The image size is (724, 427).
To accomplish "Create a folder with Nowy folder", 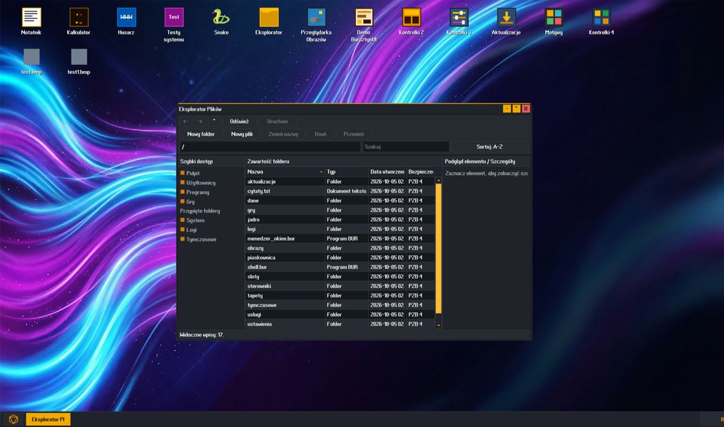I will [201, 134].
